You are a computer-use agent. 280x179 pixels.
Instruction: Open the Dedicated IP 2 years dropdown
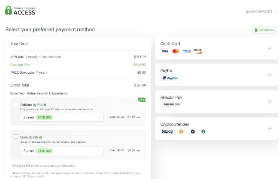(61, 151)
